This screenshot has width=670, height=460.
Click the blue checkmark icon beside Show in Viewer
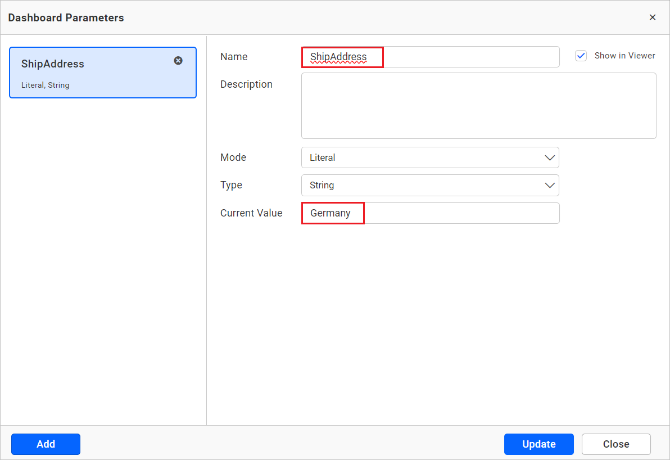(581, 56)
